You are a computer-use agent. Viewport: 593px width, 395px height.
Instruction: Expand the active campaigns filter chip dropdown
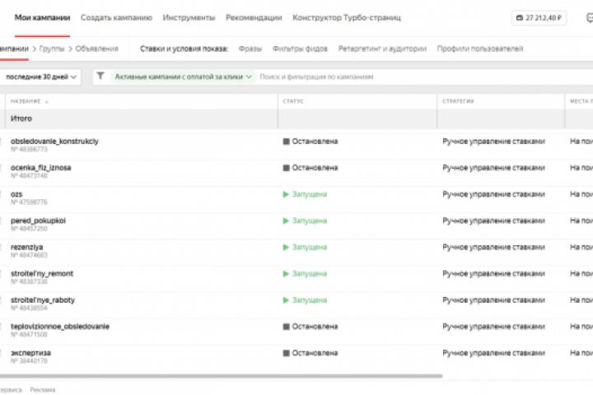[250, 77]
